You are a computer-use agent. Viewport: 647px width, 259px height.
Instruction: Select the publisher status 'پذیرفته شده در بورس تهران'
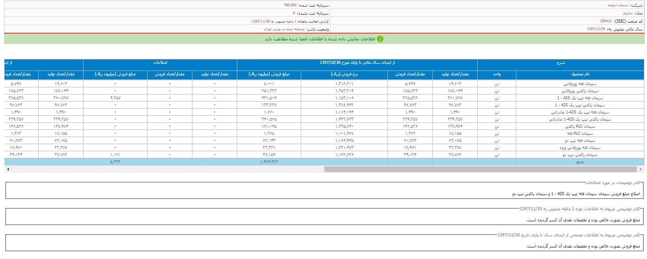coord(284,29)
